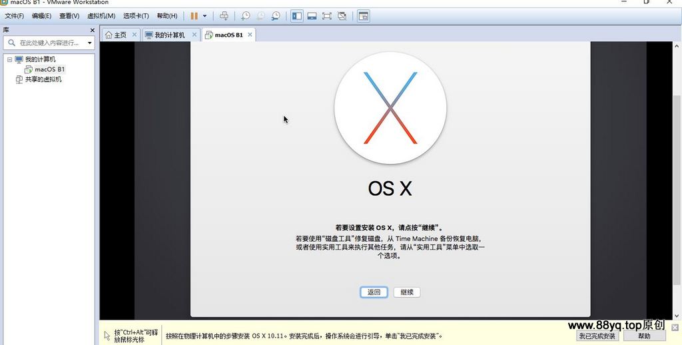Toggle Unity mode toolbar icon
This screenshot has height=345, width=682.
pyautogui.click(x=342, y=16)
